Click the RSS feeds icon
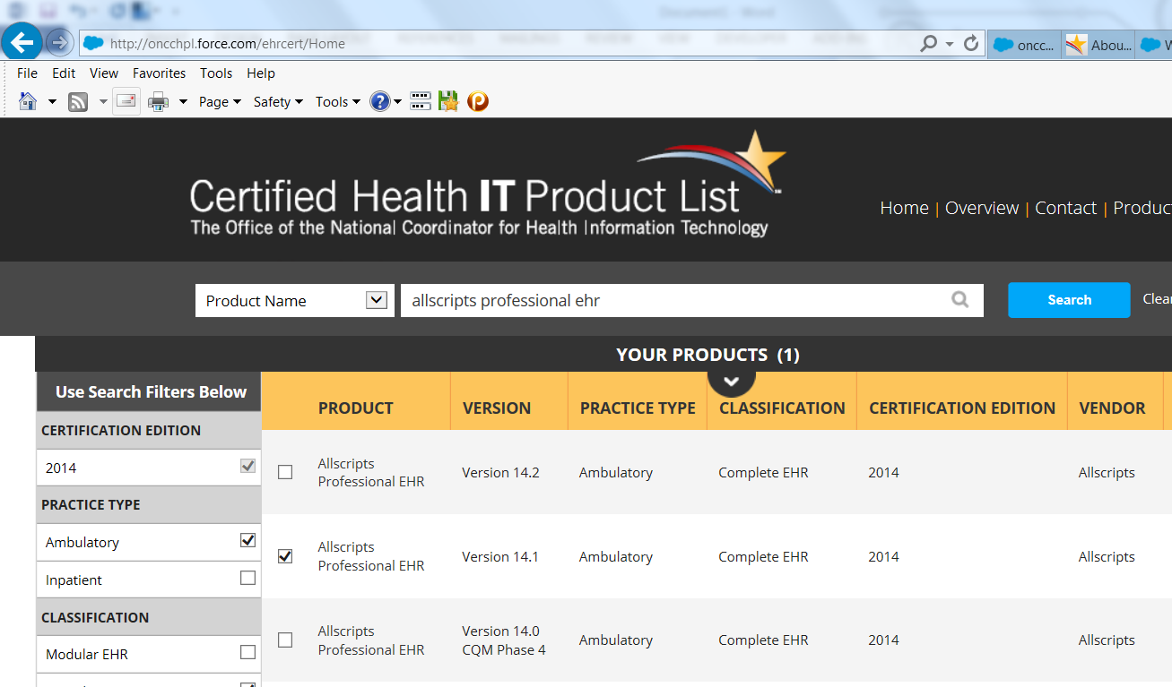The height and width of the screenshot is (687, 1172). tap(78, 101)
